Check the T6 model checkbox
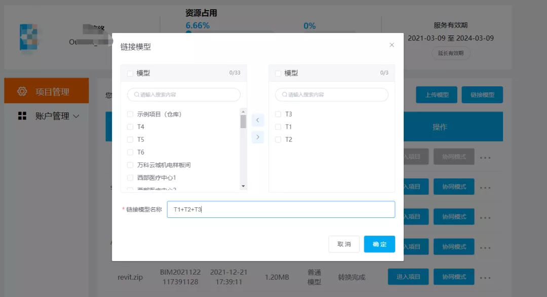 (130, 152)
